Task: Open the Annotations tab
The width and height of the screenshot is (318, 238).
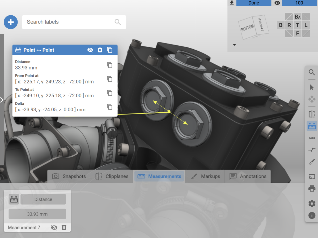Action: pyautogui.click(x=248, y=176)
